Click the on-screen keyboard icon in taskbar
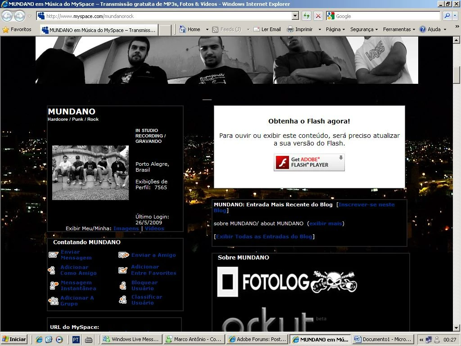The image size is (461, 346). [x=89, y=340]
